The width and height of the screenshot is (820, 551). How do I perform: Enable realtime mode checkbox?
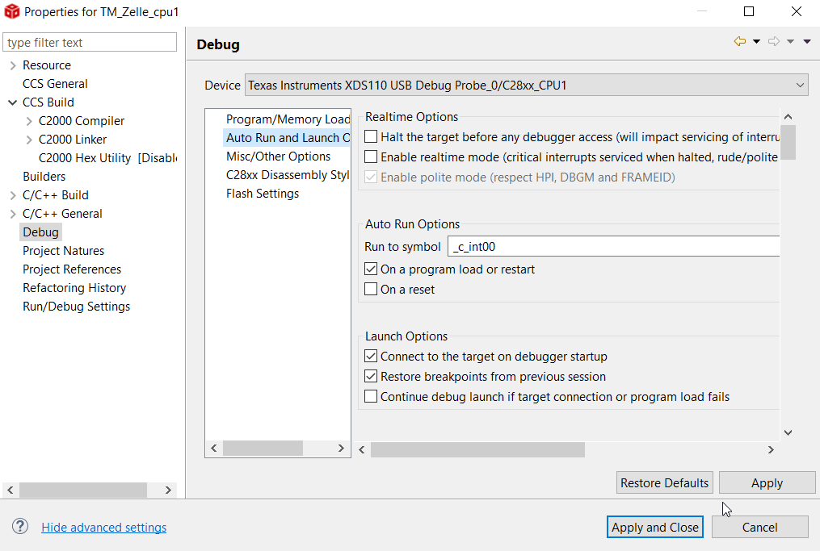point(372,157)
